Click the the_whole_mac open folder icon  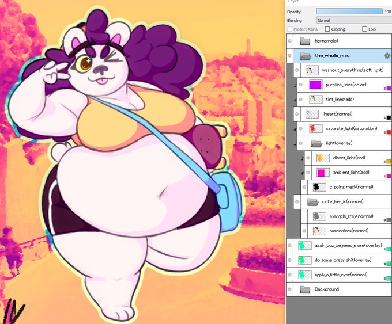(306, 56)
